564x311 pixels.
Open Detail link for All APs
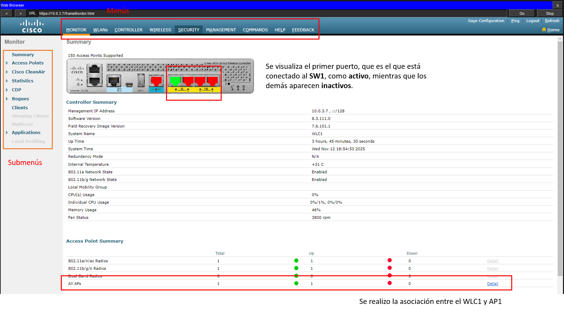(x=492, y=284)
